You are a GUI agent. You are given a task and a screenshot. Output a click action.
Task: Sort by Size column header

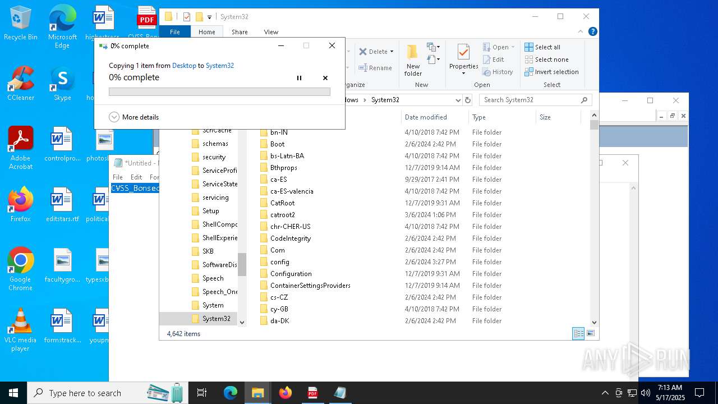[558, 117]
